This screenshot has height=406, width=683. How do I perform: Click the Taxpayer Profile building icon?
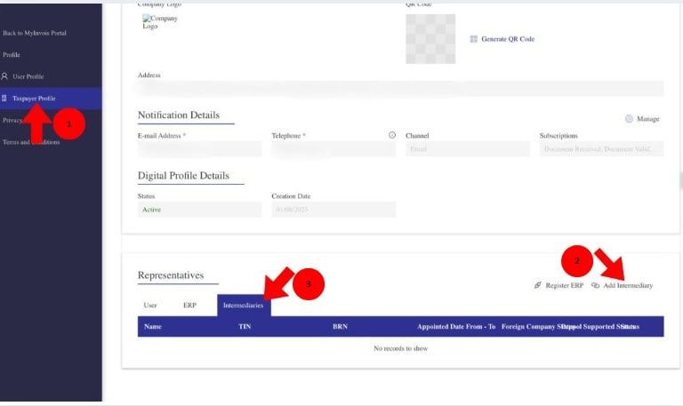(x=5, y=98)
